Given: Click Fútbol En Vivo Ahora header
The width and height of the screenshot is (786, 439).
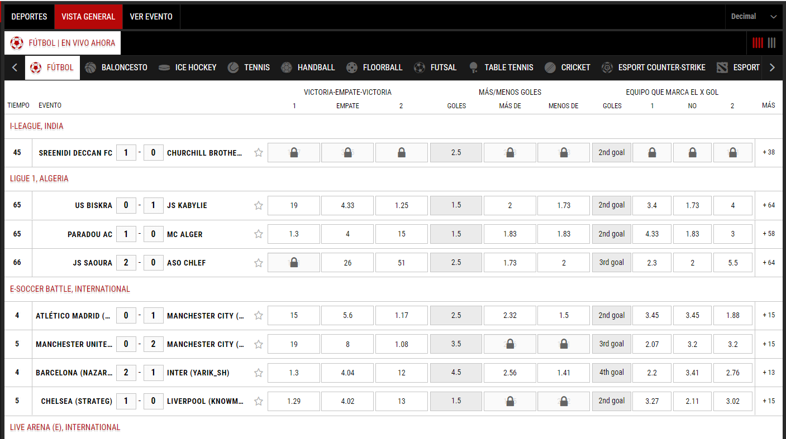Looking at the screenshot, I should (x=63, y=43).
